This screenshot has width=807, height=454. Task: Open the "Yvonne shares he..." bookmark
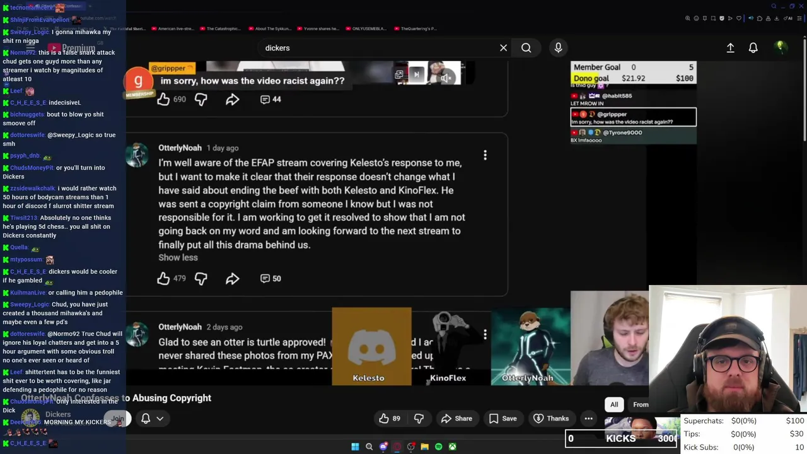point(318,28)
